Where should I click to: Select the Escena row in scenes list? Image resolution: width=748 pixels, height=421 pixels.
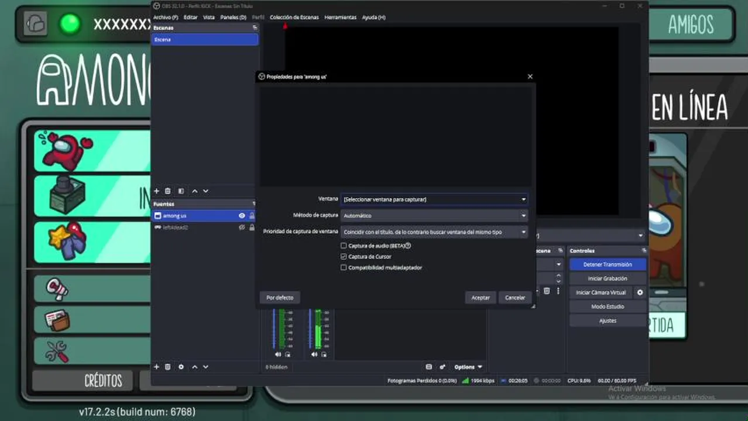click(205, 39)
